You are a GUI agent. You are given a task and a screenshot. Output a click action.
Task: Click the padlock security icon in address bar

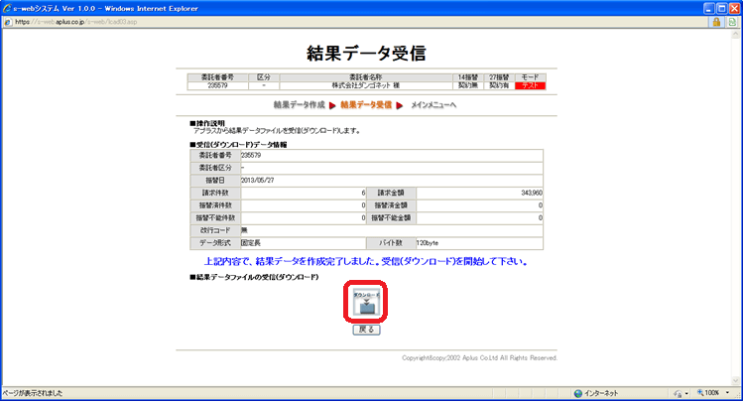pyautogui.click(x=715, y=22)
